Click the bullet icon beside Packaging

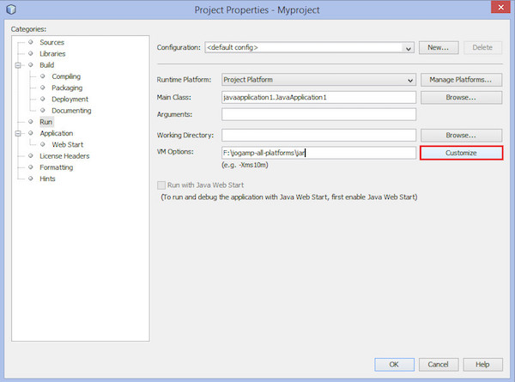coord(42,88)
